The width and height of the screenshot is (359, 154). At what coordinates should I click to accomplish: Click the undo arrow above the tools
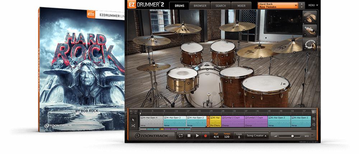[x=131, y=112]
